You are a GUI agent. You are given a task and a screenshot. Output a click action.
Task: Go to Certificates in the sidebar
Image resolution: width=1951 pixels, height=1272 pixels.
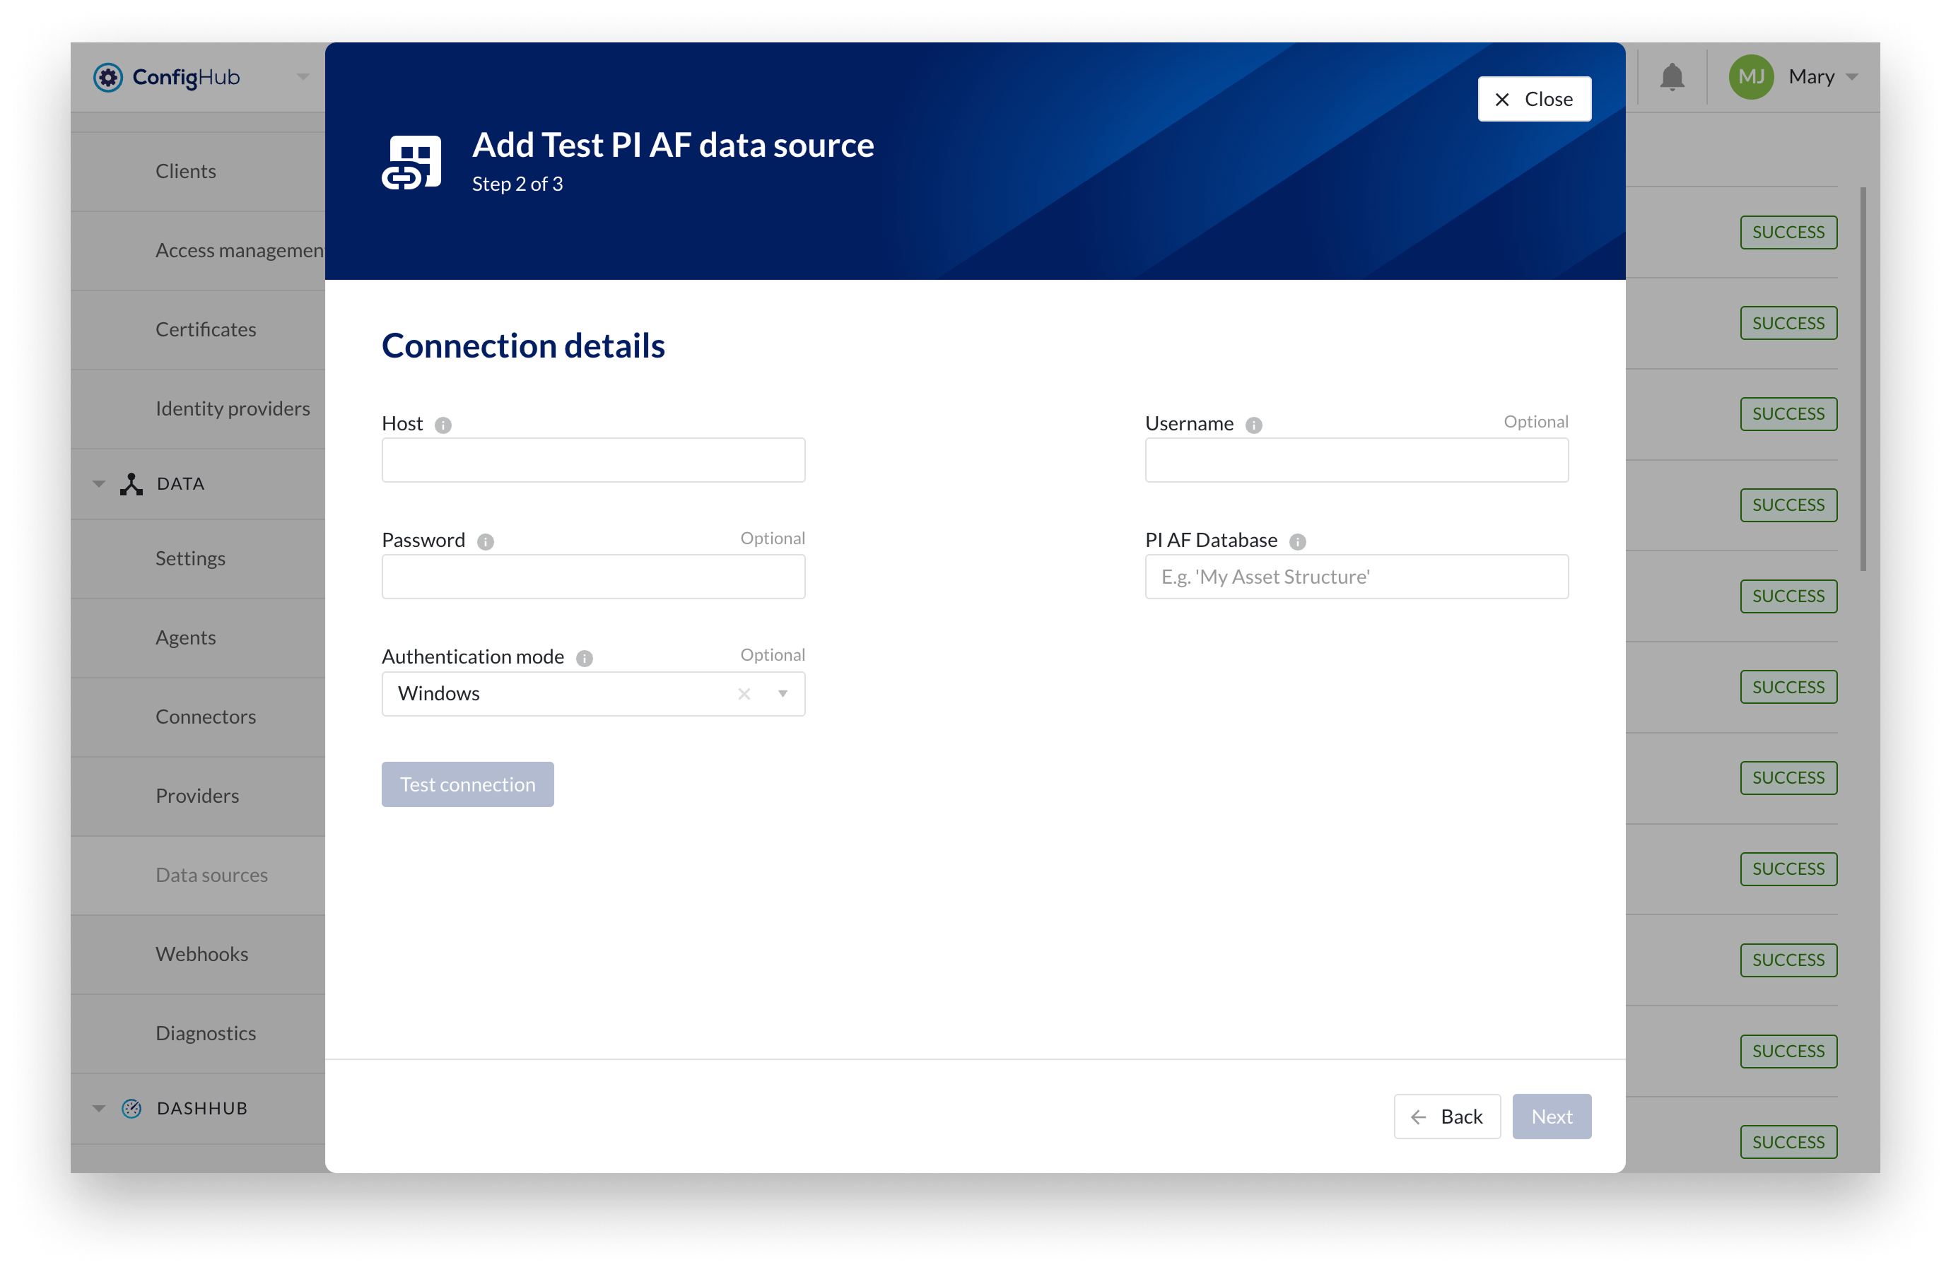(x=206, y=329)
